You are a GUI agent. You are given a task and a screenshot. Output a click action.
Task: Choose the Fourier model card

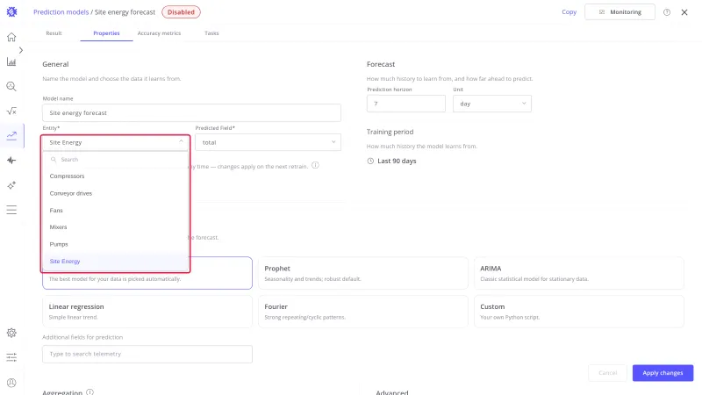(x=363, y=312)
